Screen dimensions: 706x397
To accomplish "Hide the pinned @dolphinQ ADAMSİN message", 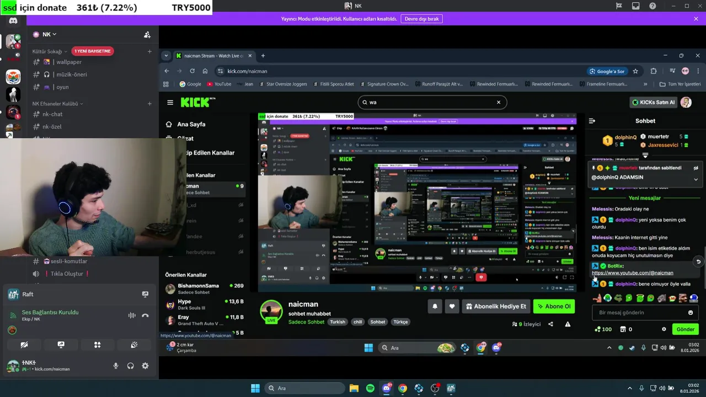I will [696, 168].
